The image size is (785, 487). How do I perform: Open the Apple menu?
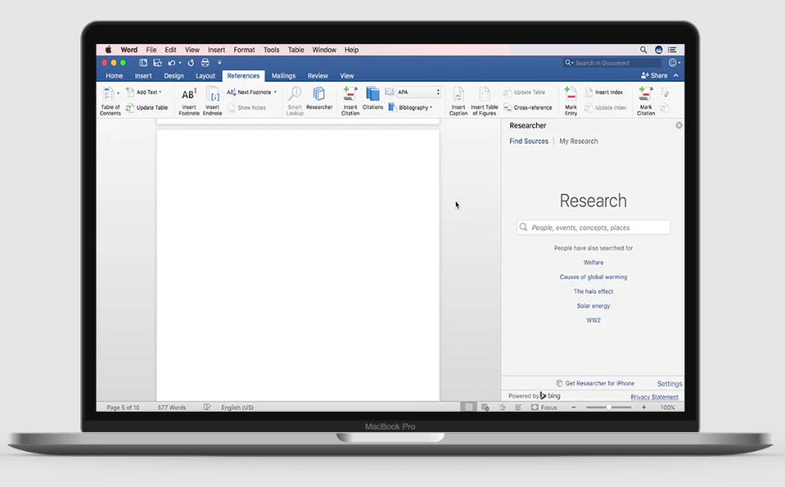coord(108,50)
